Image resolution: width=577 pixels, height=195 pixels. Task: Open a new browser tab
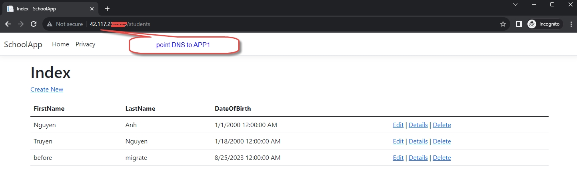pos(107,9)
